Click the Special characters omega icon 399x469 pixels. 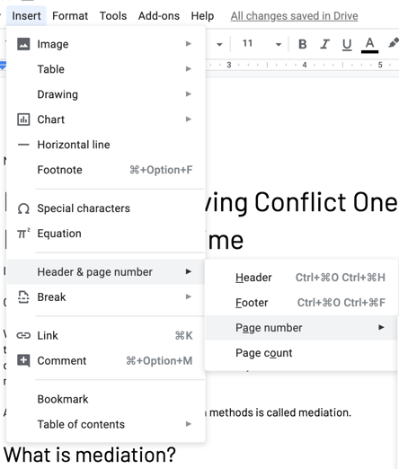23,208
